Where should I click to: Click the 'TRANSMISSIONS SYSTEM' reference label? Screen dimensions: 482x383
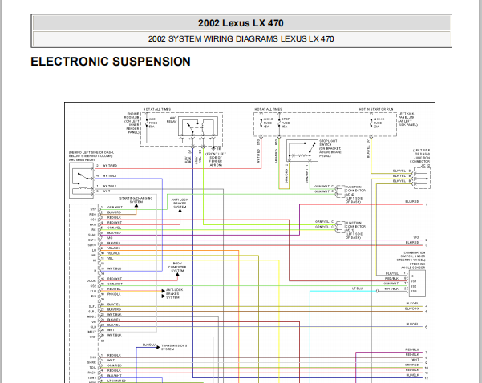pos(174,348)
